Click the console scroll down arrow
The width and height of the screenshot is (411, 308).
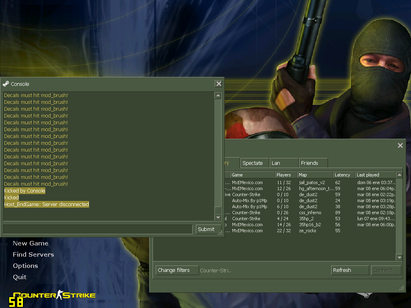[x=218, y=217]
